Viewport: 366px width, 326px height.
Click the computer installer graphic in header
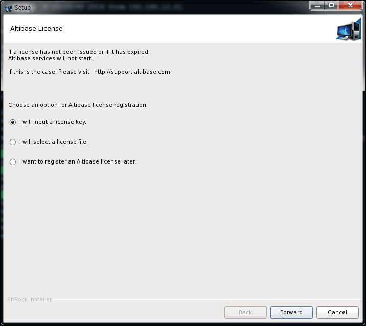349,30
